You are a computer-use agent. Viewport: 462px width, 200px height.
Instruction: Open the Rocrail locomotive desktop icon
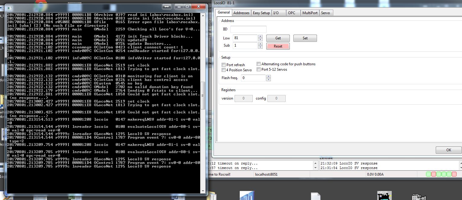coord(384,195)
